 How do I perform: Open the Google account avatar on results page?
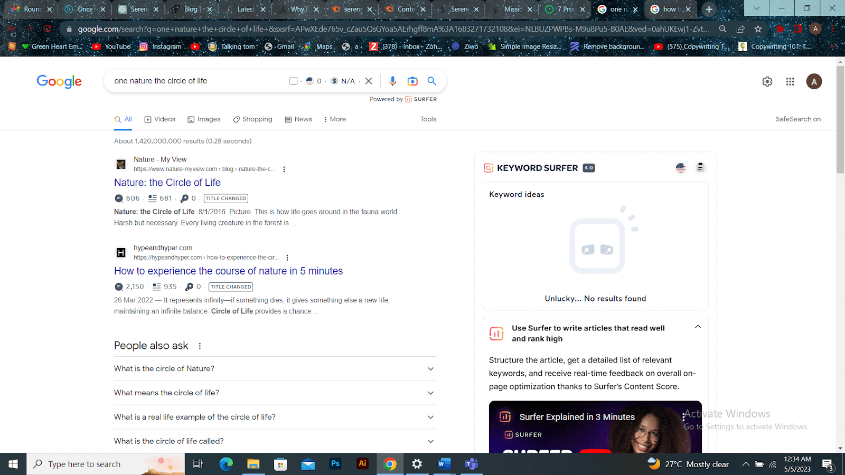point(814,81)
